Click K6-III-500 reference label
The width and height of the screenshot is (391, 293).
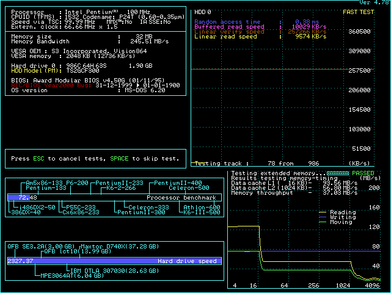pos(202,212)
